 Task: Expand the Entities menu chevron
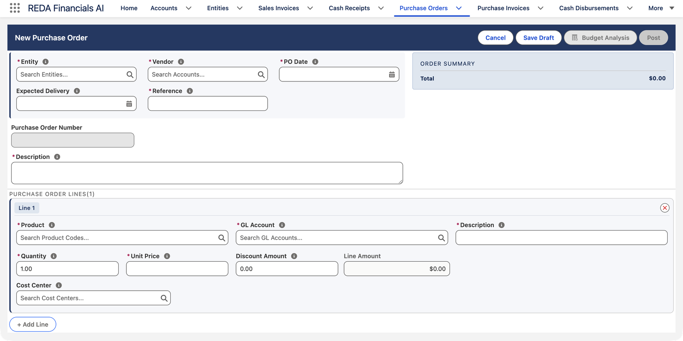pos(240,8)
